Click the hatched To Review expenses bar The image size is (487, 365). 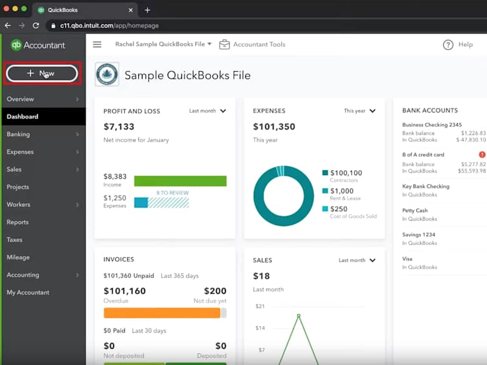169,203
